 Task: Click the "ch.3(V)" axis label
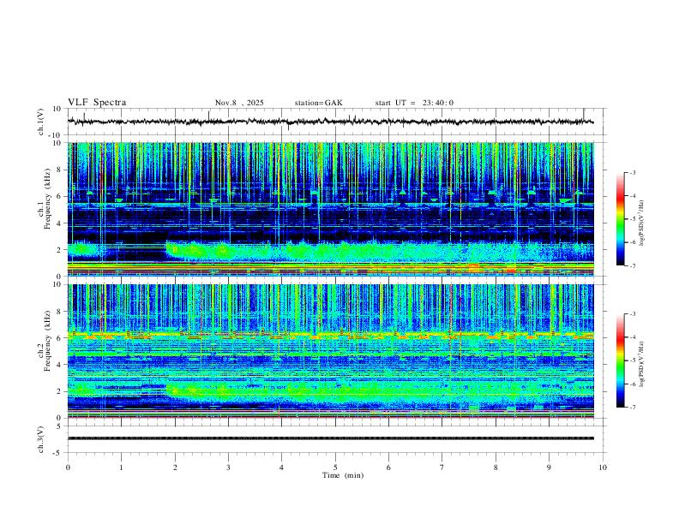click(x=41, y=439)
